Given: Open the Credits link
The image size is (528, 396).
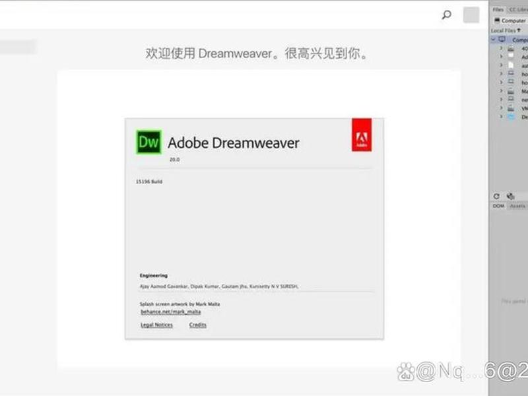Looking at the screenshot, I should pos(197,325).
